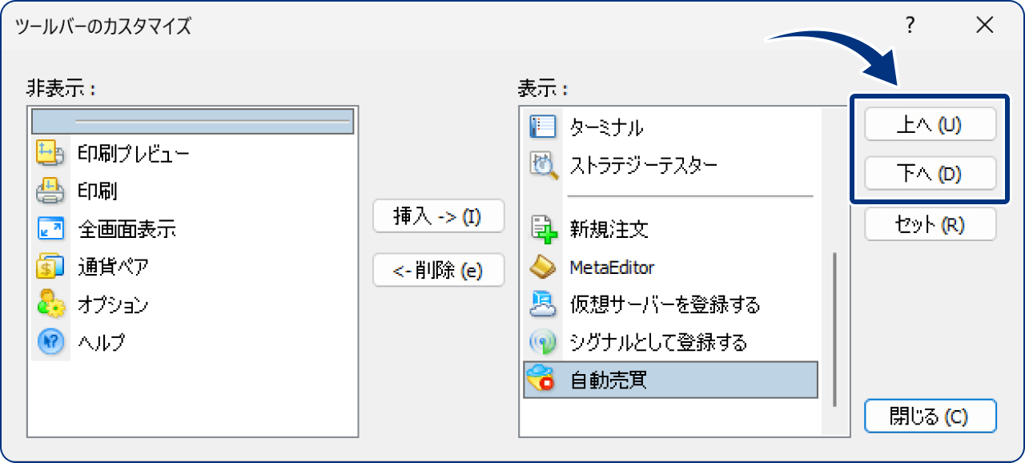Screen dimensions: 1025x463
Task: Click the ヘルプ (Help) globe icon
Action: [50, 342]
